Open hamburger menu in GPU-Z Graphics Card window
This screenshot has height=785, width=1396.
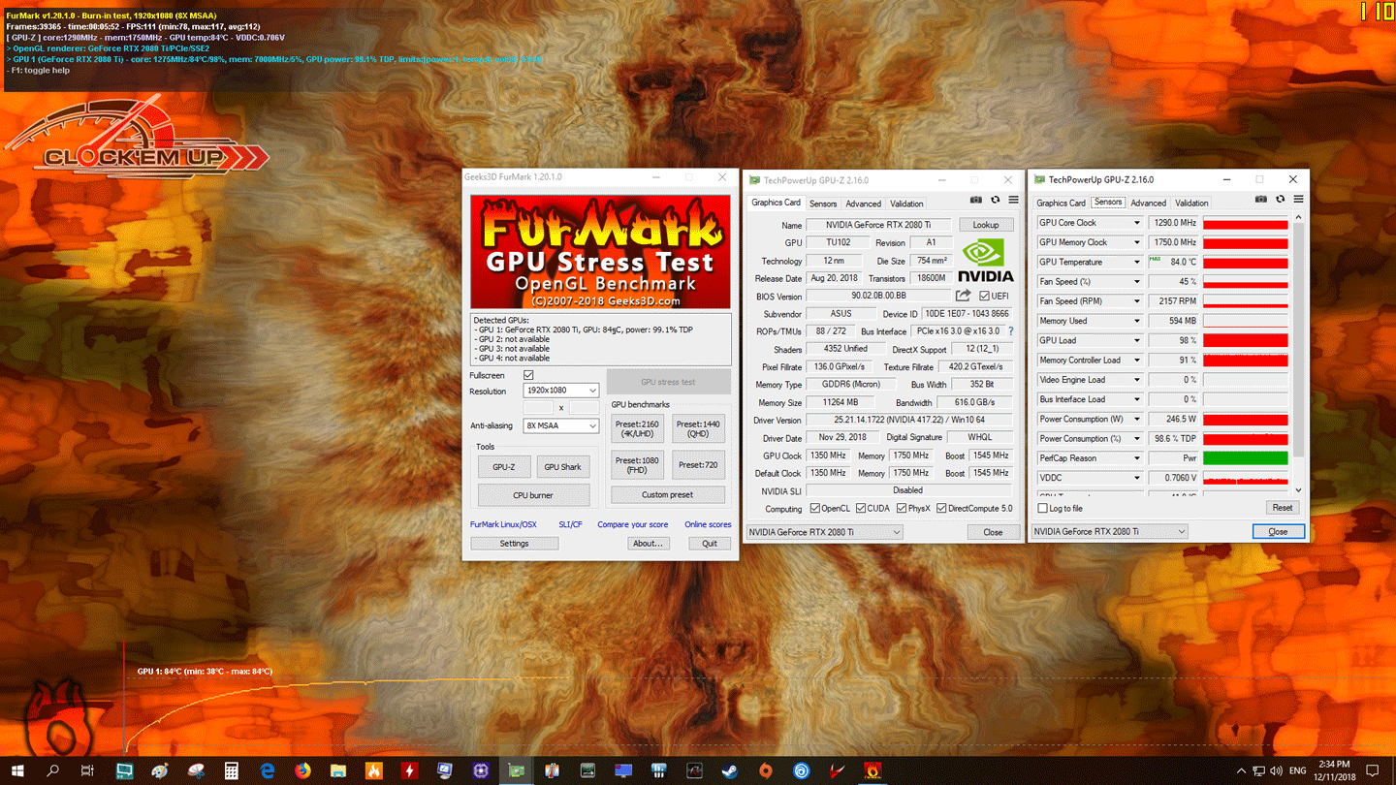(x=1013, y=200)
